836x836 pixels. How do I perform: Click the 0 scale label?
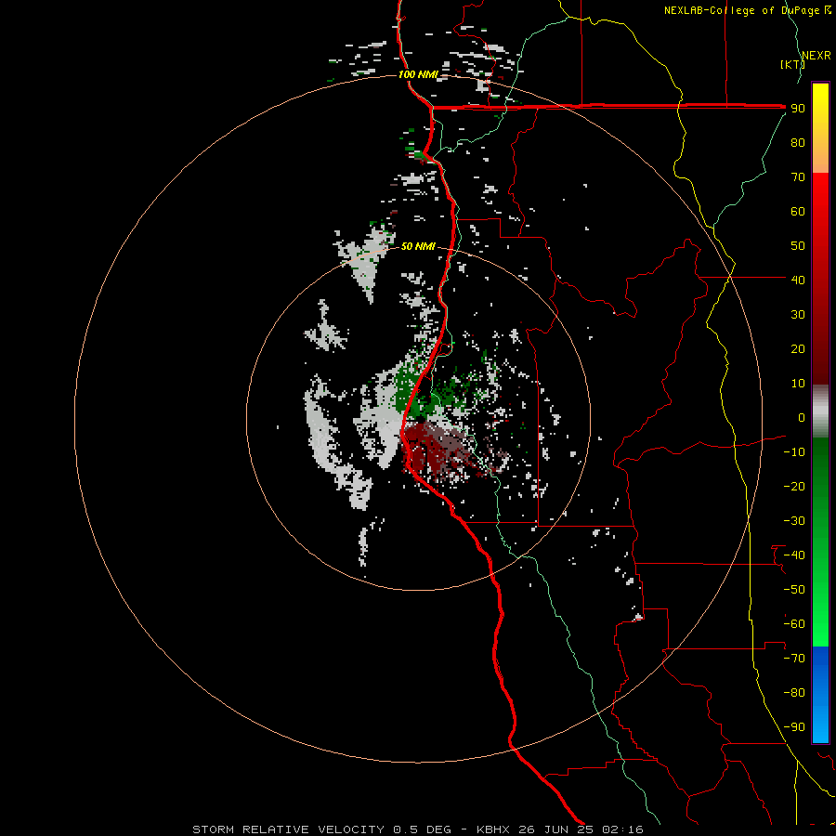[x=802, y=418]
